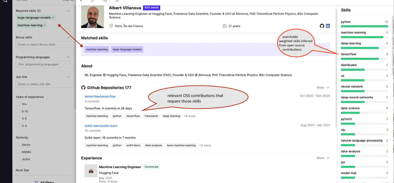
Task: Open the candidate's LinkedIn profile icon
Action: pyautogui.click(x=328, y=26)
